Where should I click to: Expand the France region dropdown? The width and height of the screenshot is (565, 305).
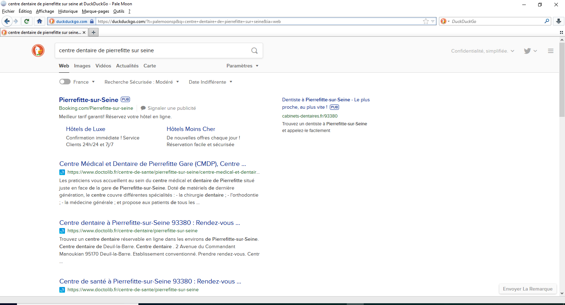(84, 82)
